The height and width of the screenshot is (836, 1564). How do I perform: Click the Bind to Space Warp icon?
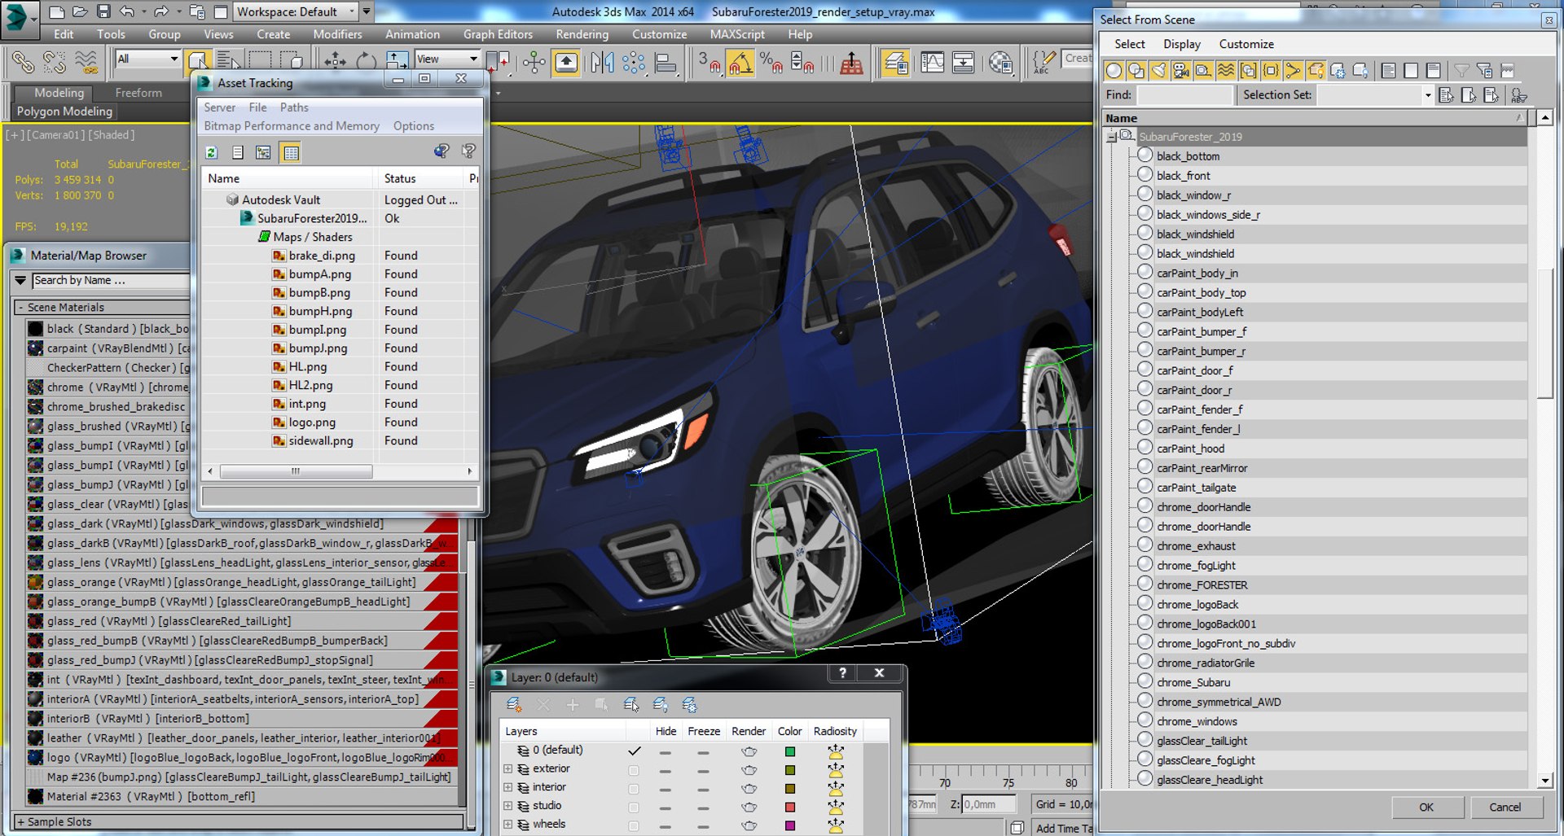click(86, 62)
